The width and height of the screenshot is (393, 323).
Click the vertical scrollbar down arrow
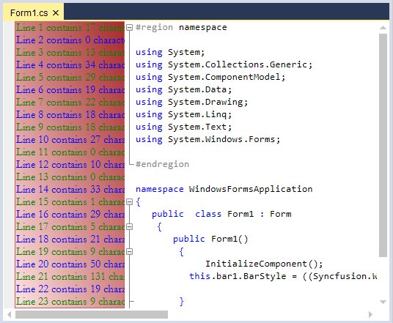(x=383, y=302)
